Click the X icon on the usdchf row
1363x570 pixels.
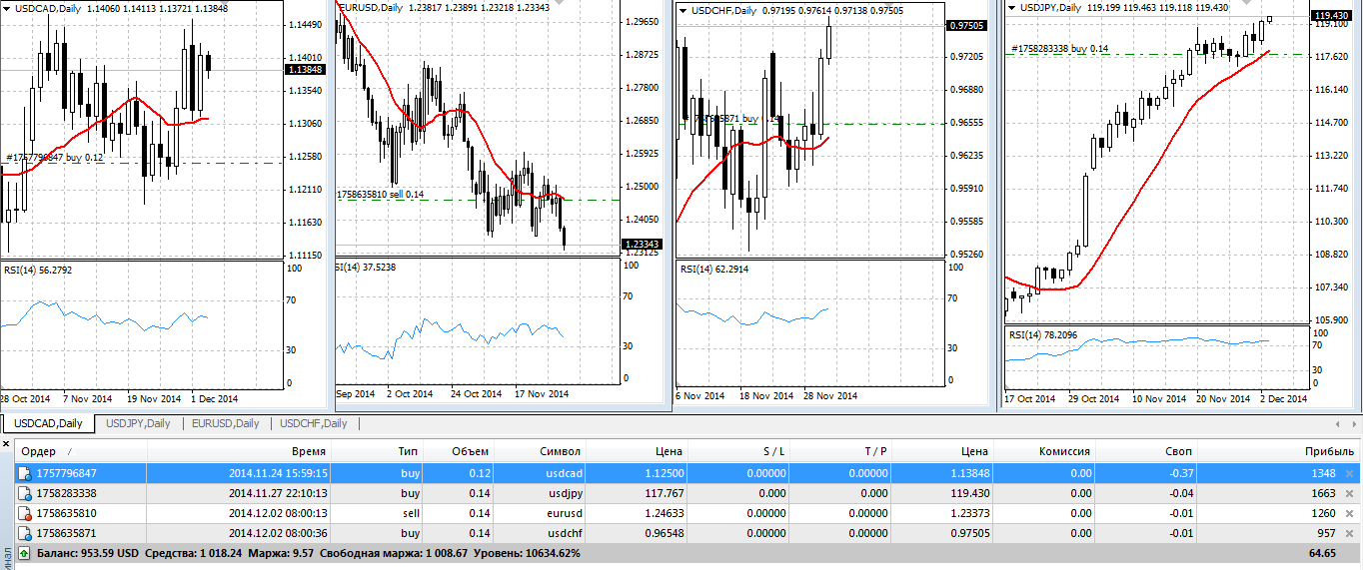(1349, 533)
